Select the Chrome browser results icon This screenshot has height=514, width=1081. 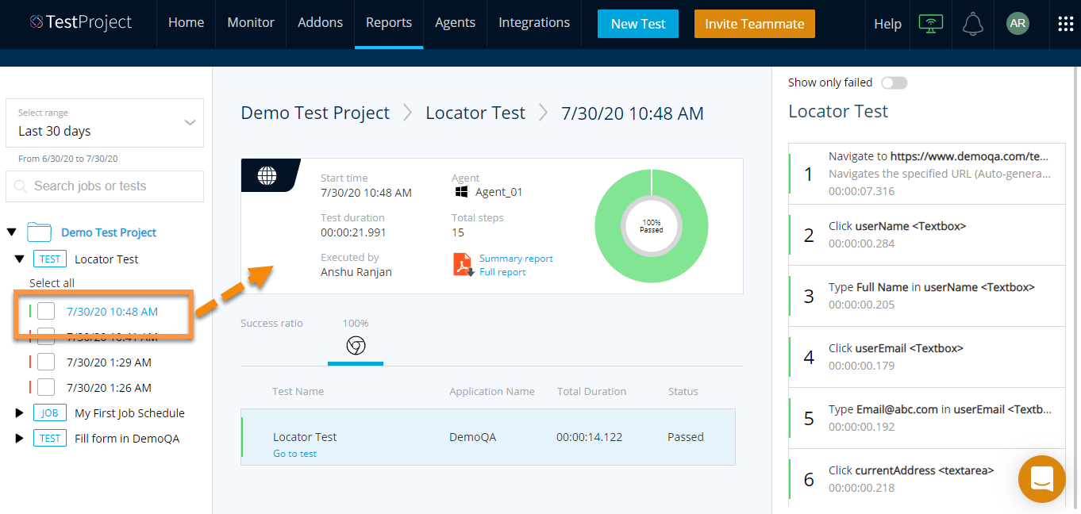(356, 346)
